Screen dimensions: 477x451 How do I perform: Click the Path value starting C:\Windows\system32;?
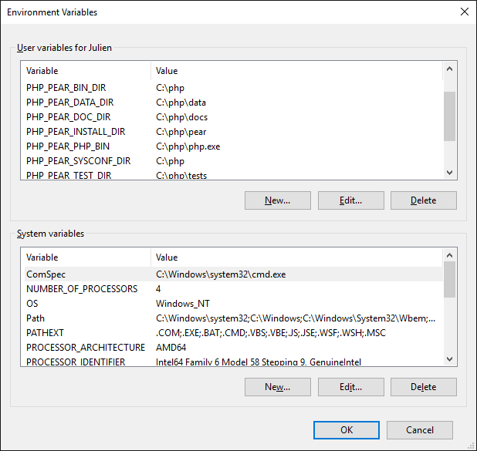[296, 318]
